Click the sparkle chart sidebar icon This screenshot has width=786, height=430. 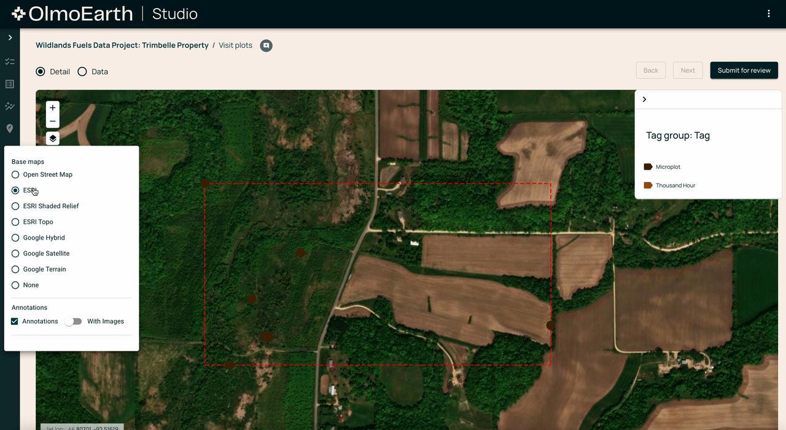click(x=10, y=106)
